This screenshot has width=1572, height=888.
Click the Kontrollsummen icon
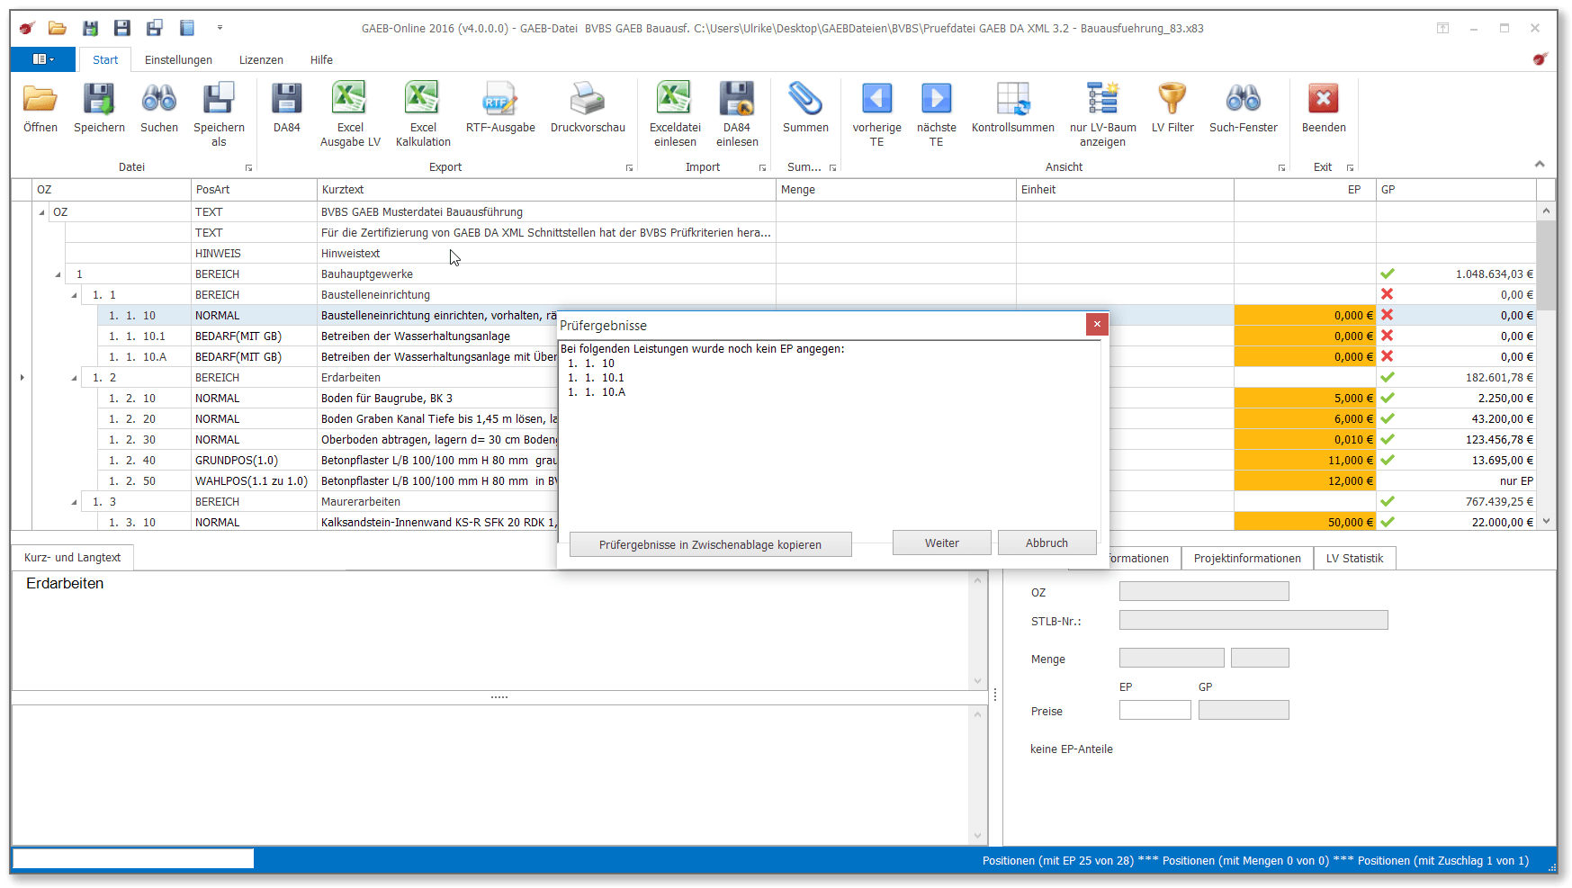tap(1012, 99)
